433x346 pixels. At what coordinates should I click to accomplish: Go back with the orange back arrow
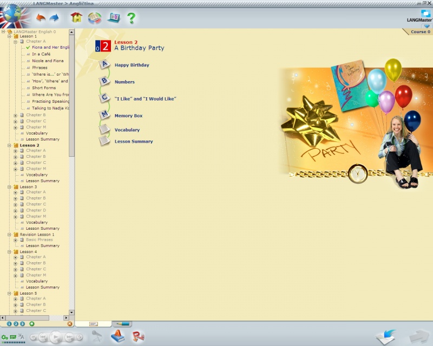pyautogui.click(x=41, y=18)
